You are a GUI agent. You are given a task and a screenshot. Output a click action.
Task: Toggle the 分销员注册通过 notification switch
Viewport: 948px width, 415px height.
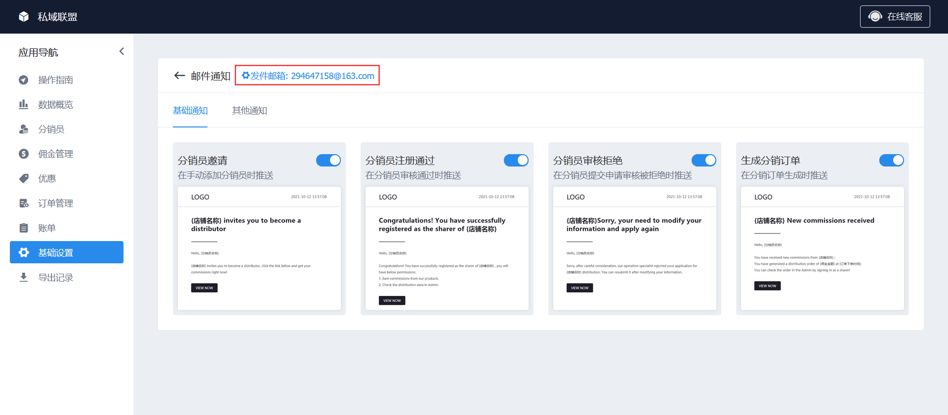tap(516, 160)
